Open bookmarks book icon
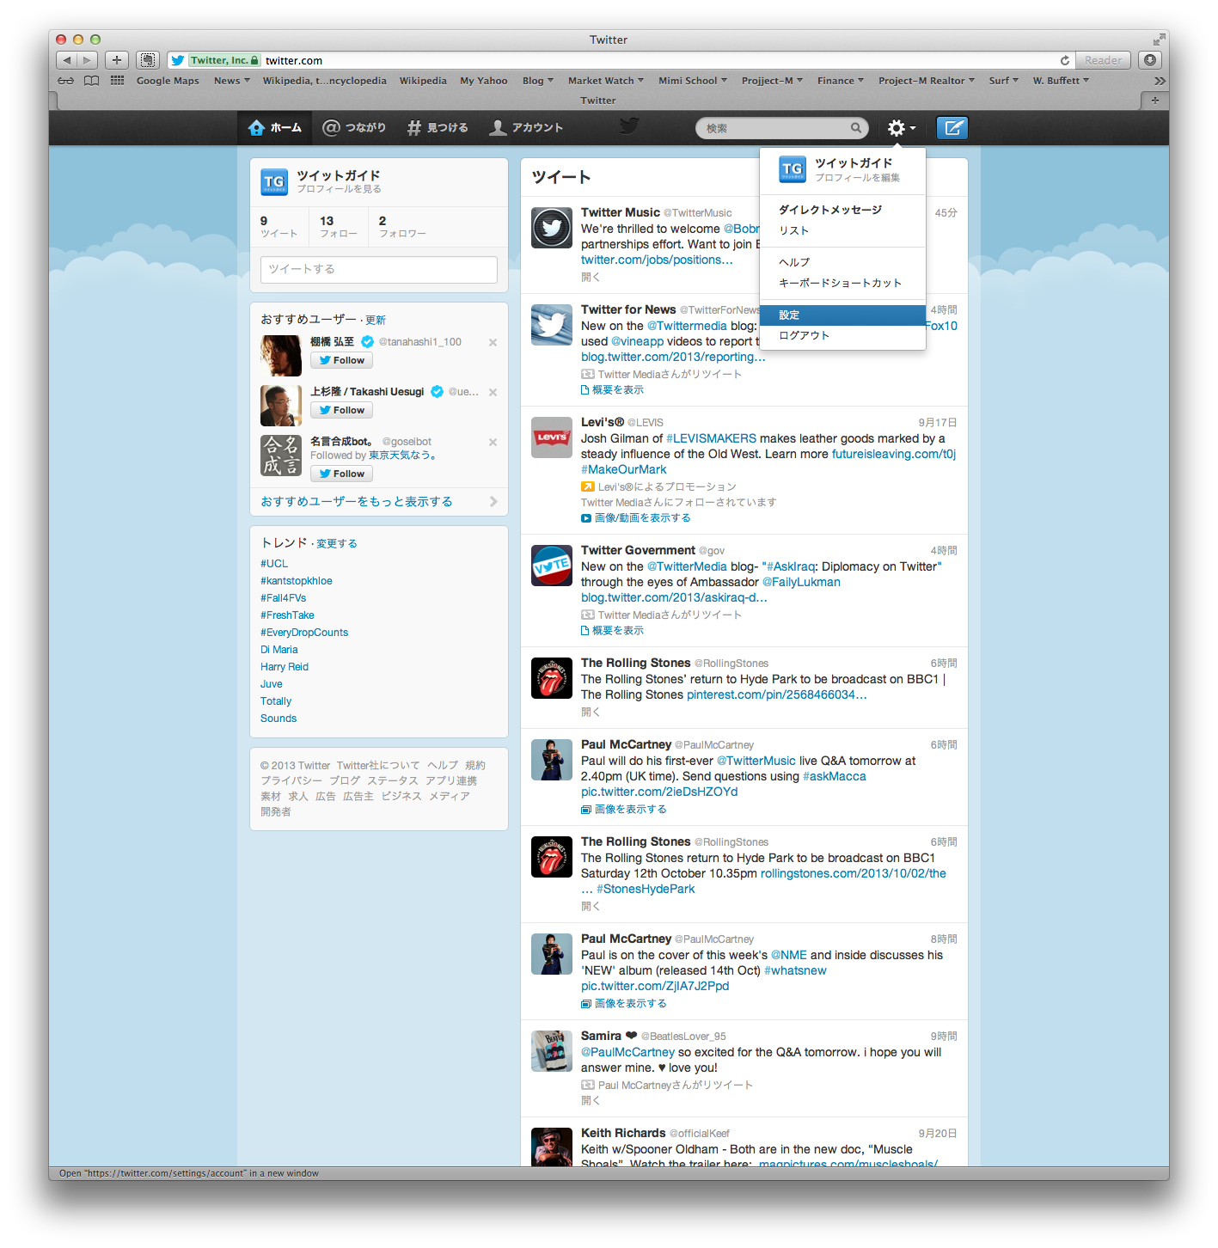This screenshot has width=1218, height=1248. (x=91, y=81)
